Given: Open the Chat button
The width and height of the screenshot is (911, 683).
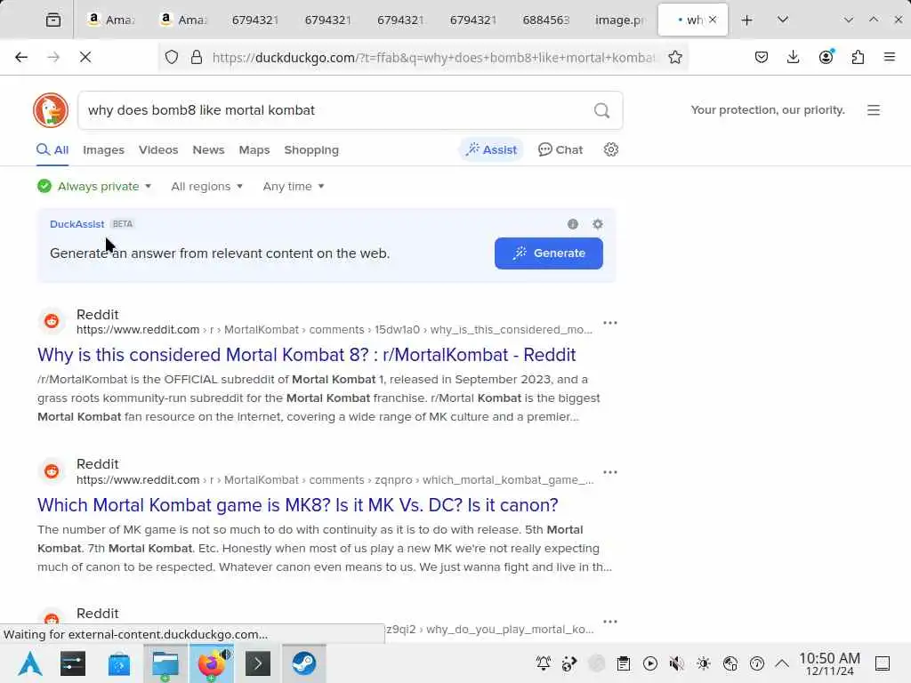Looking at the screenshot, I should pos(560,149).
